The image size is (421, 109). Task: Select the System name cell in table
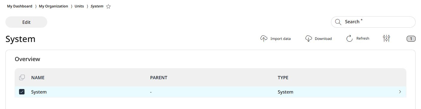click(39, 92)
